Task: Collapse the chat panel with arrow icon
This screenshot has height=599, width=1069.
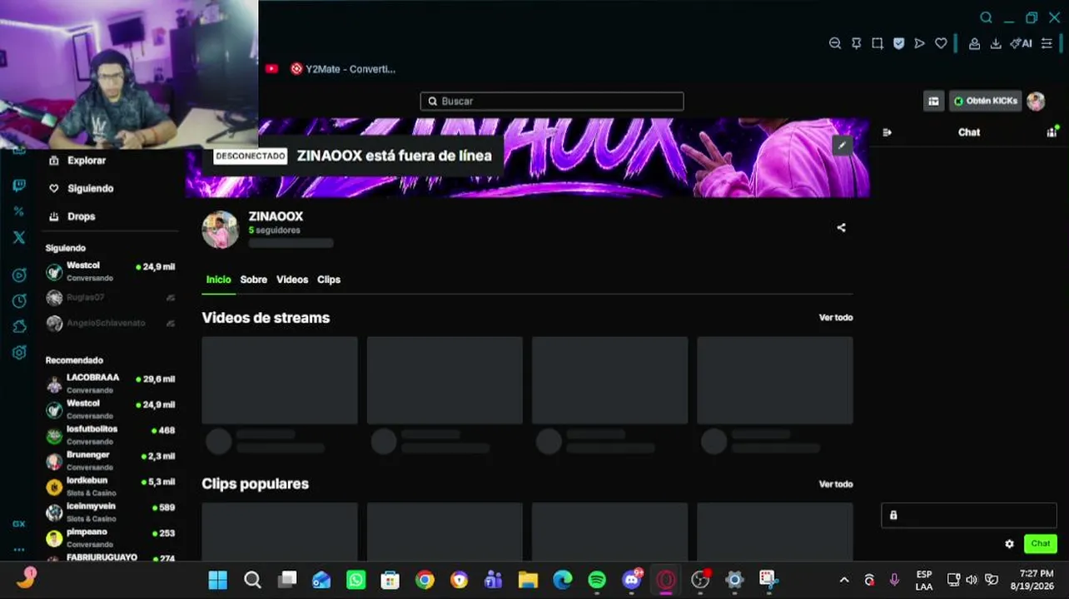Action: point(887,132)
